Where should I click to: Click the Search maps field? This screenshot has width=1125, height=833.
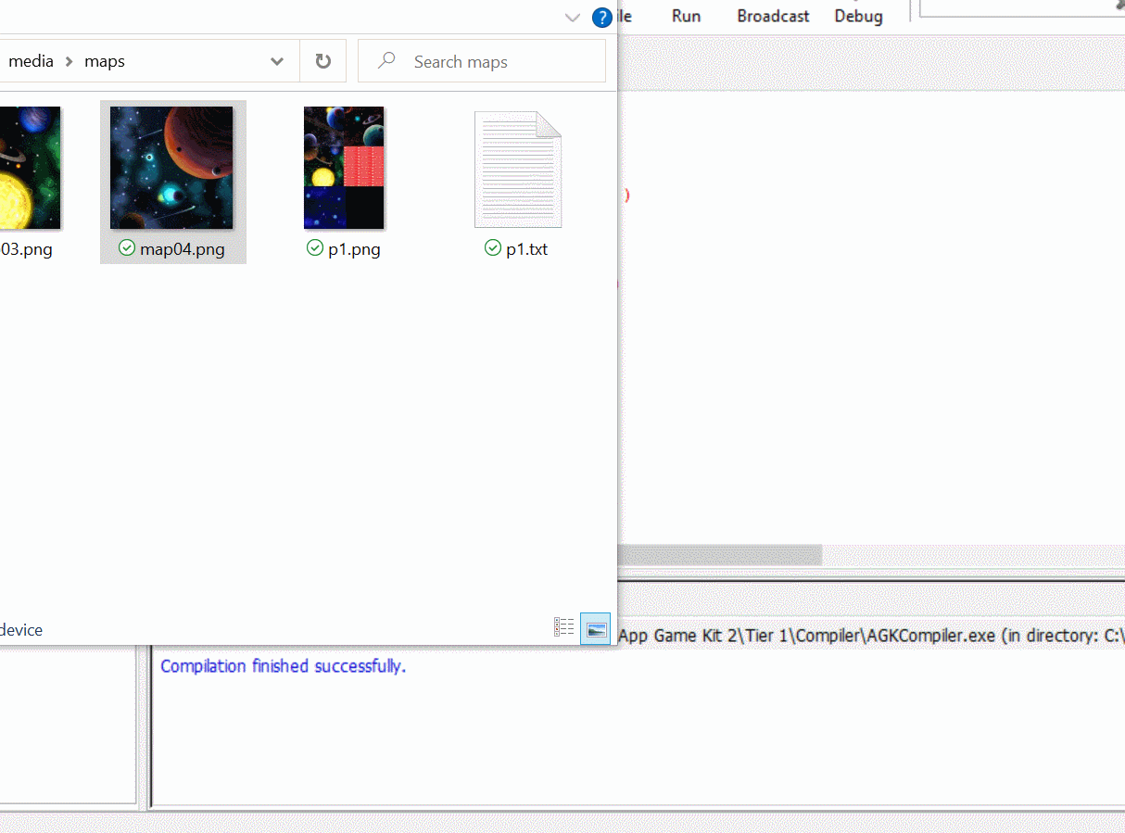[482, 61]
